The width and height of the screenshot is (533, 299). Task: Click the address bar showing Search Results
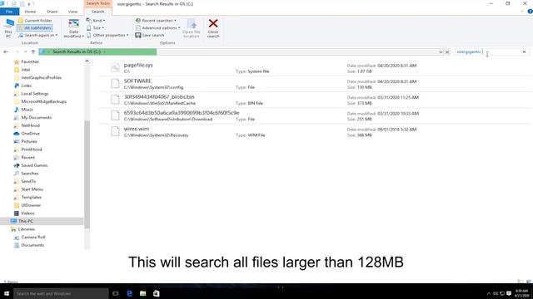238,51
